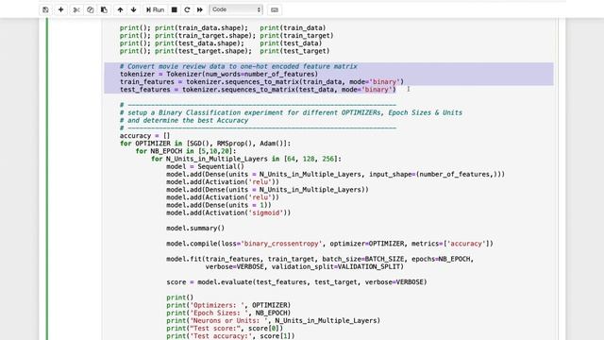The image size is (604, 340).
Task: Click the train_features sequences_to_matrix line
Action: (261, 82)
